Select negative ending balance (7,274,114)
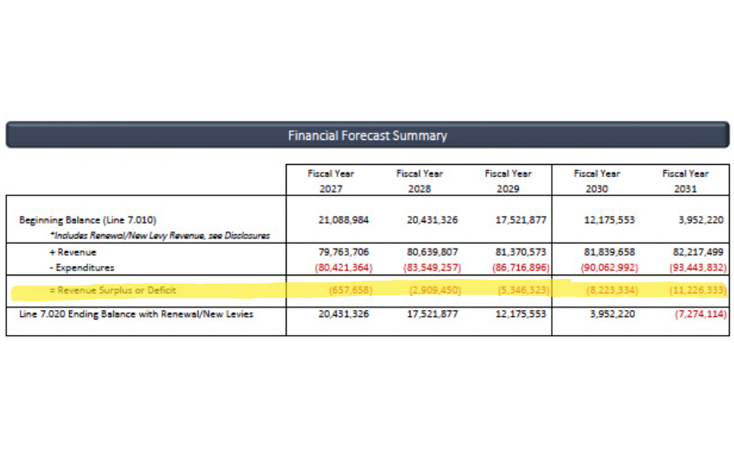734x475 pixels. click(x=701, y=314)
